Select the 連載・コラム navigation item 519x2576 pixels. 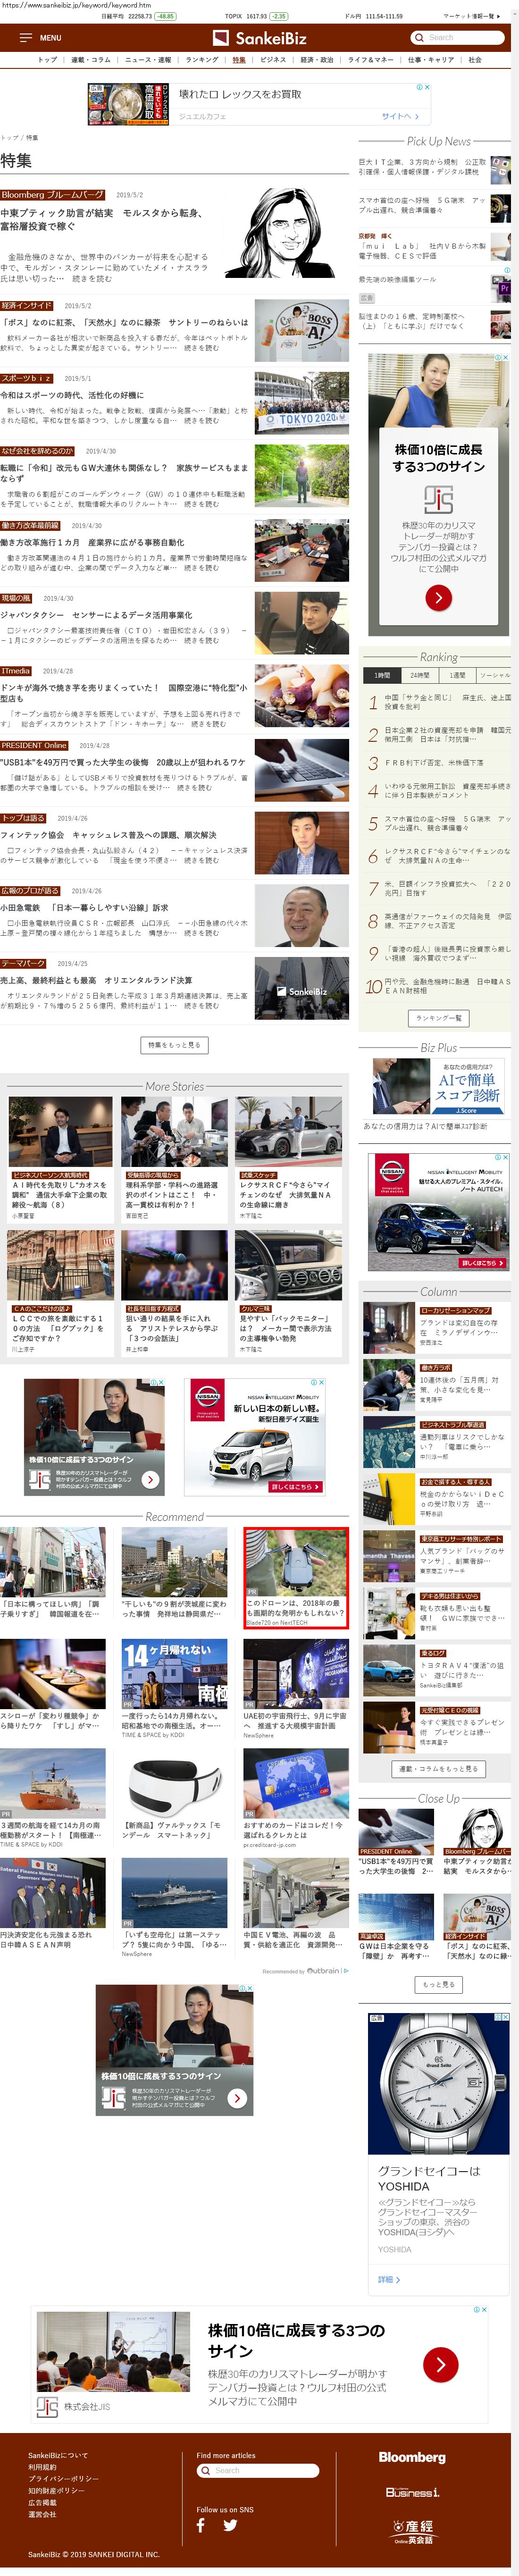click(91, 60)
